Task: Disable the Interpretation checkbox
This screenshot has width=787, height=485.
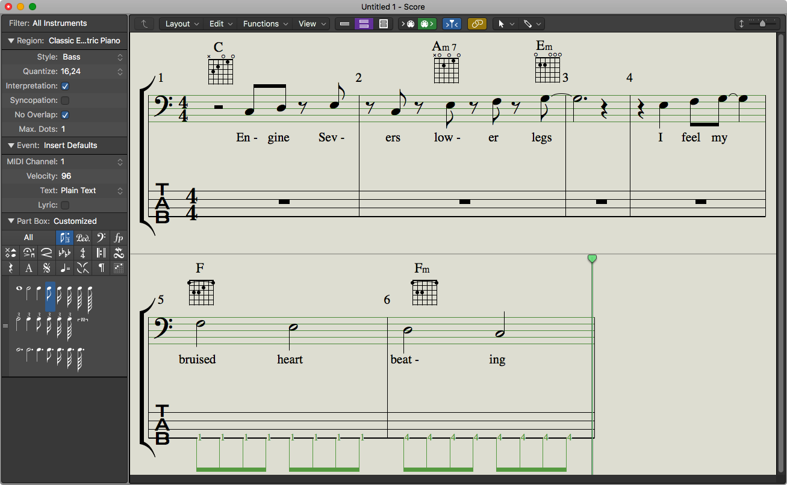Action: (x=65, y=86)
